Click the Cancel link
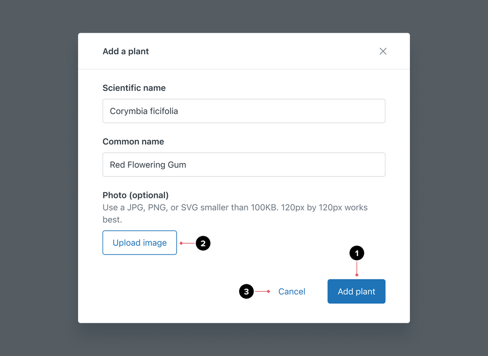Screen dimensions: 488x356 pos(291,291)
